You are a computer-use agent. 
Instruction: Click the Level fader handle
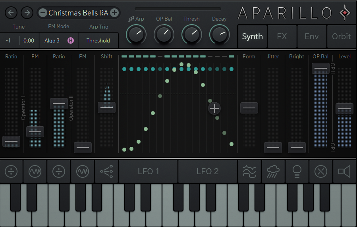point(344,109)
